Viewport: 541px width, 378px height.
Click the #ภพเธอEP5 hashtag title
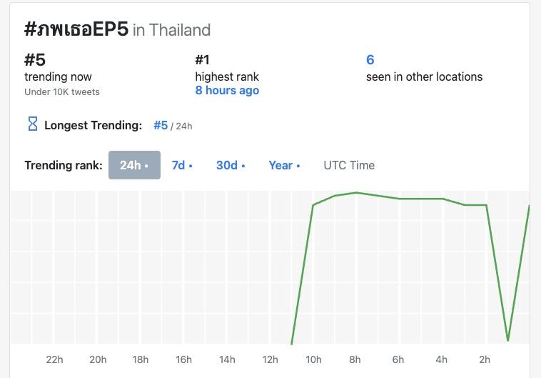pos(76,29)
